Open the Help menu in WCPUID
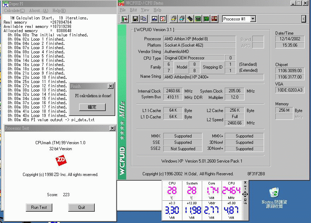This screenshot has height=223, width=311. click(x=157, y=10)
